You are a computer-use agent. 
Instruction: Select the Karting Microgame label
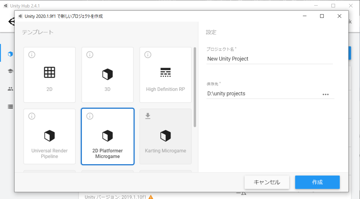166,151
